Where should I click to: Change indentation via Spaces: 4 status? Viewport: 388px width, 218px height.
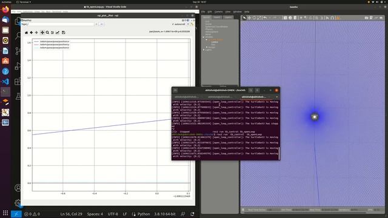(x=95, y=214)
